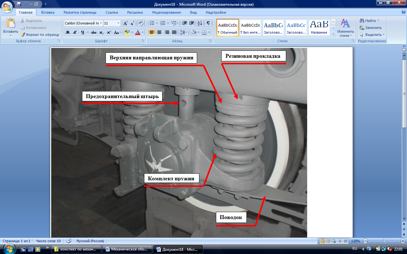
Task: Apply strikethrough formatting to text
Action: [x=93, y=32]
